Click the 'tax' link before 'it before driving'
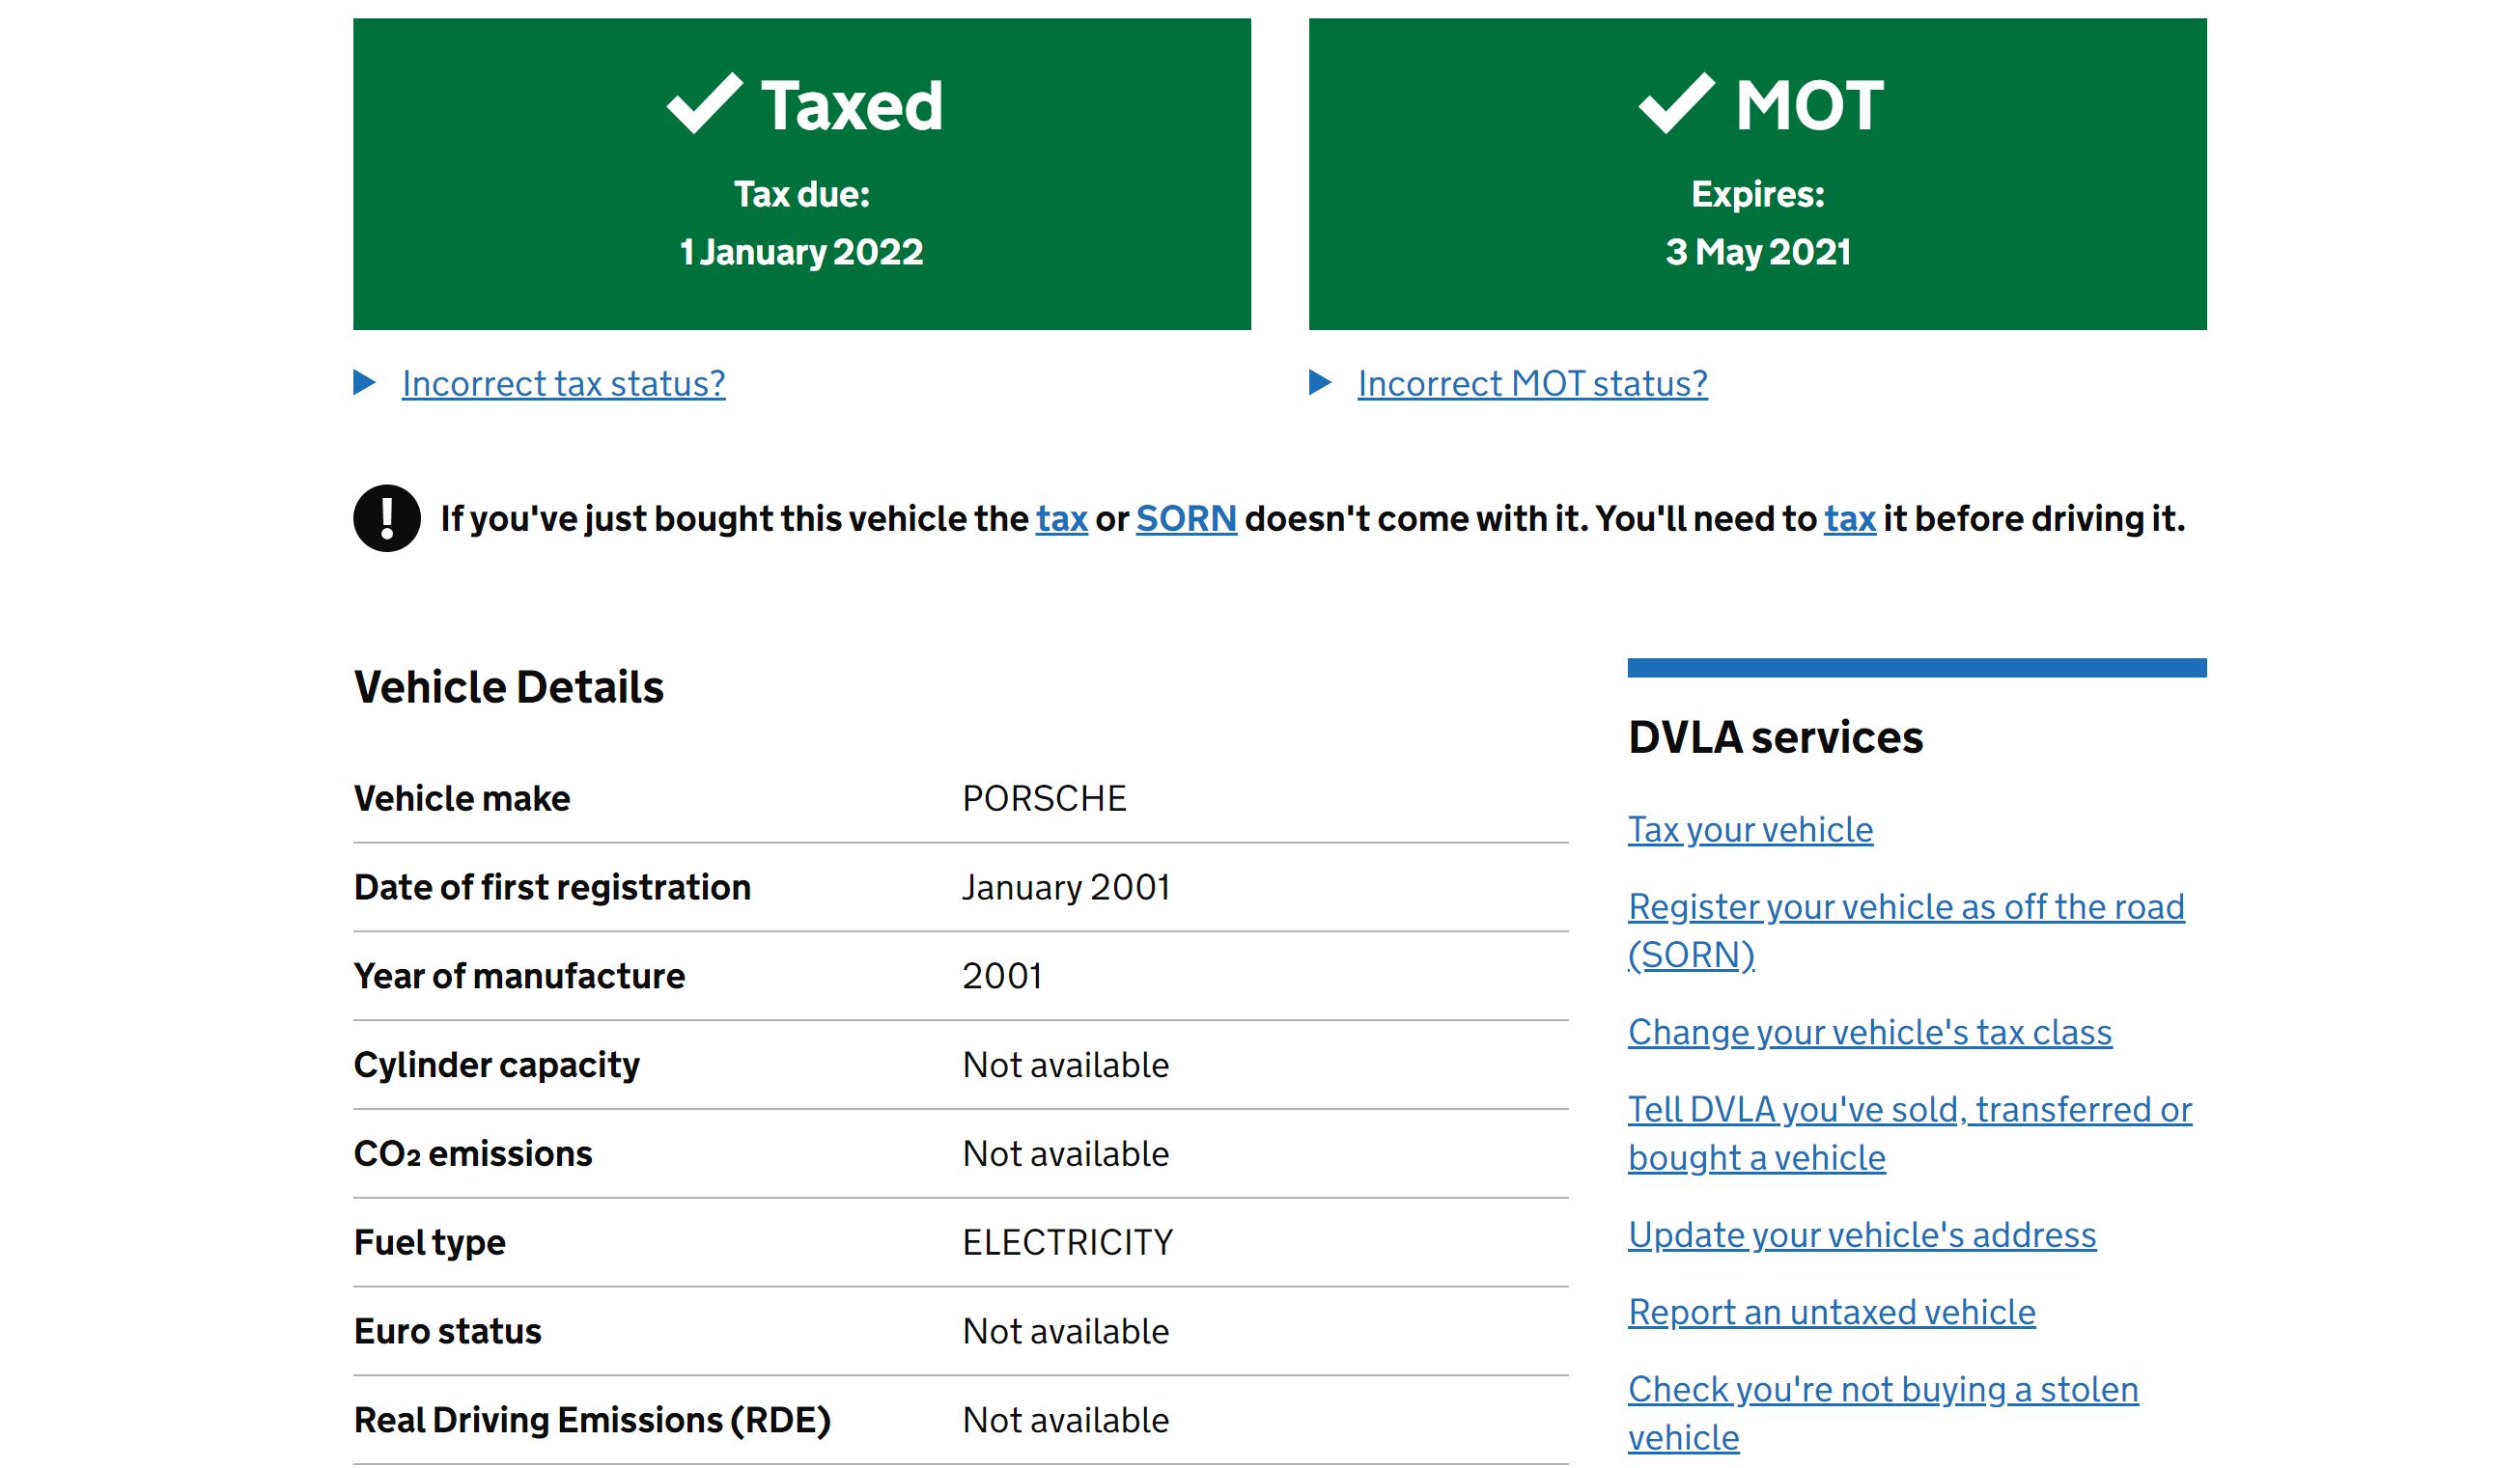This screenshot has width=2520, height=1468. [1849, 518]
